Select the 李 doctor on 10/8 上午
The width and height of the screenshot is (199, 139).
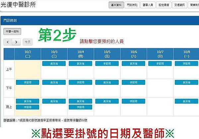pos(186,64)
